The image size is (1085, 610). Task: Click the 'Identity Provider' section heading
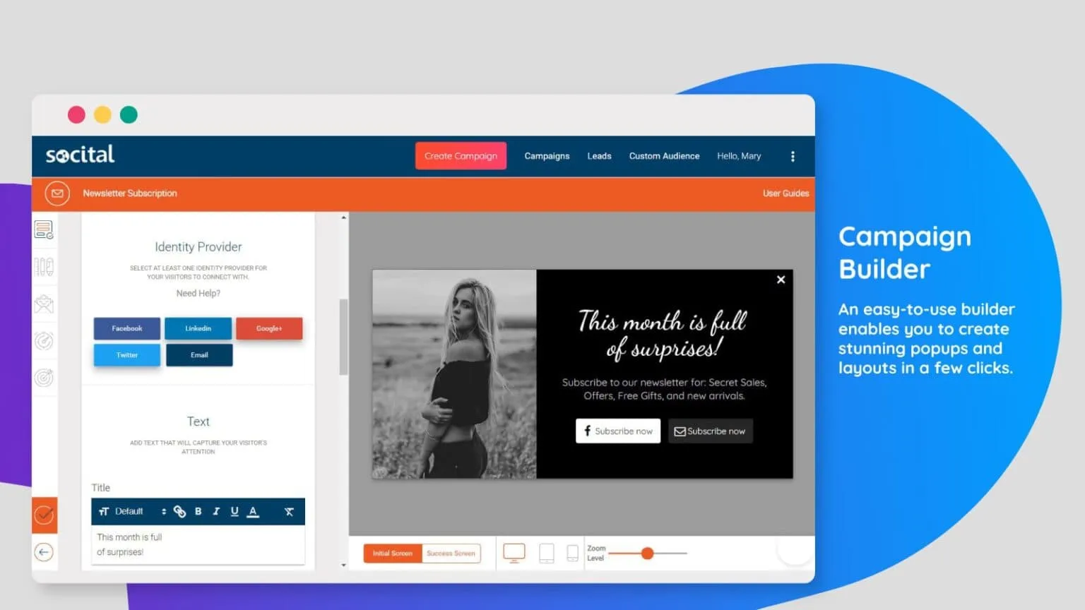tap(198, 247)
